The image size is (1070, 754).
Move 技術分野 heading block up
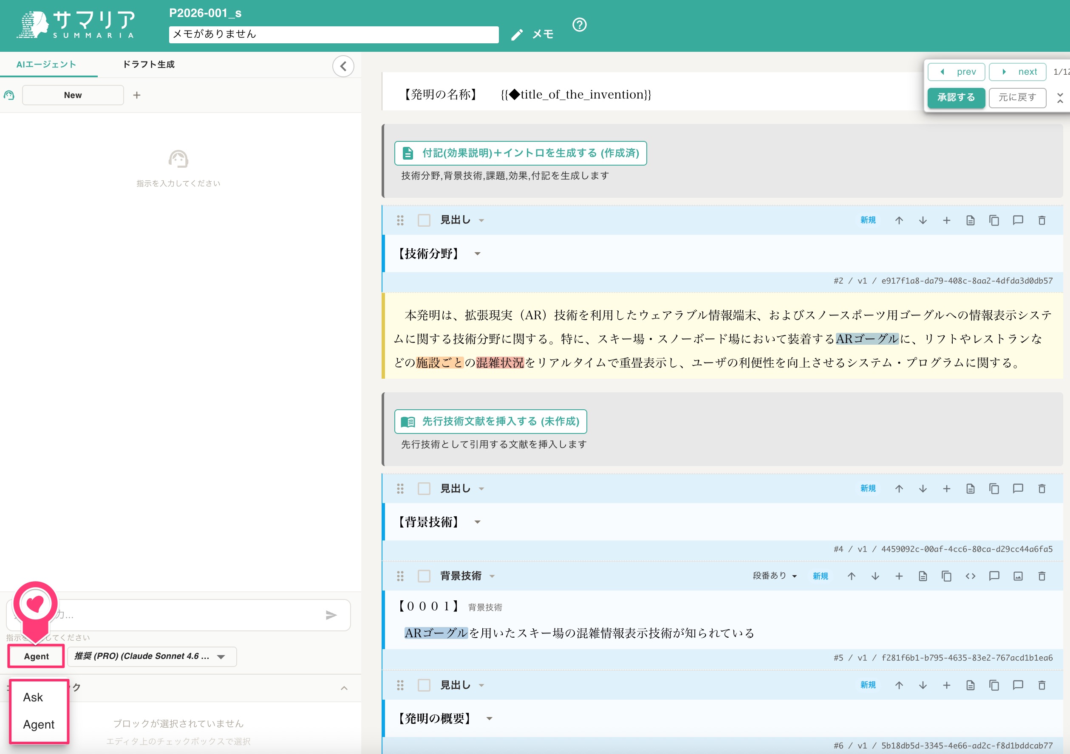coord(899,220)
